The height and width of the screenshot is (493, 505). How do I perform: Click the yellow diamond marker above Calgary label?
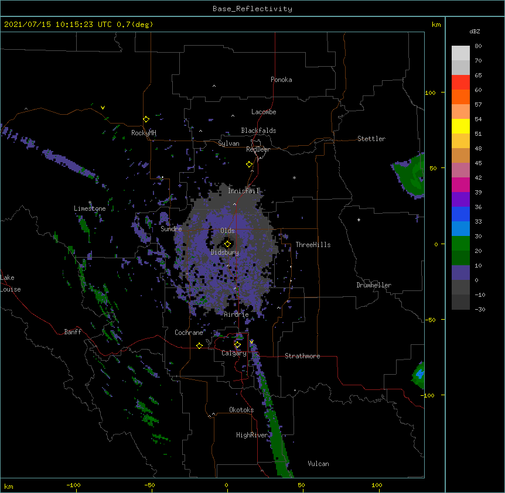point(237,345)
